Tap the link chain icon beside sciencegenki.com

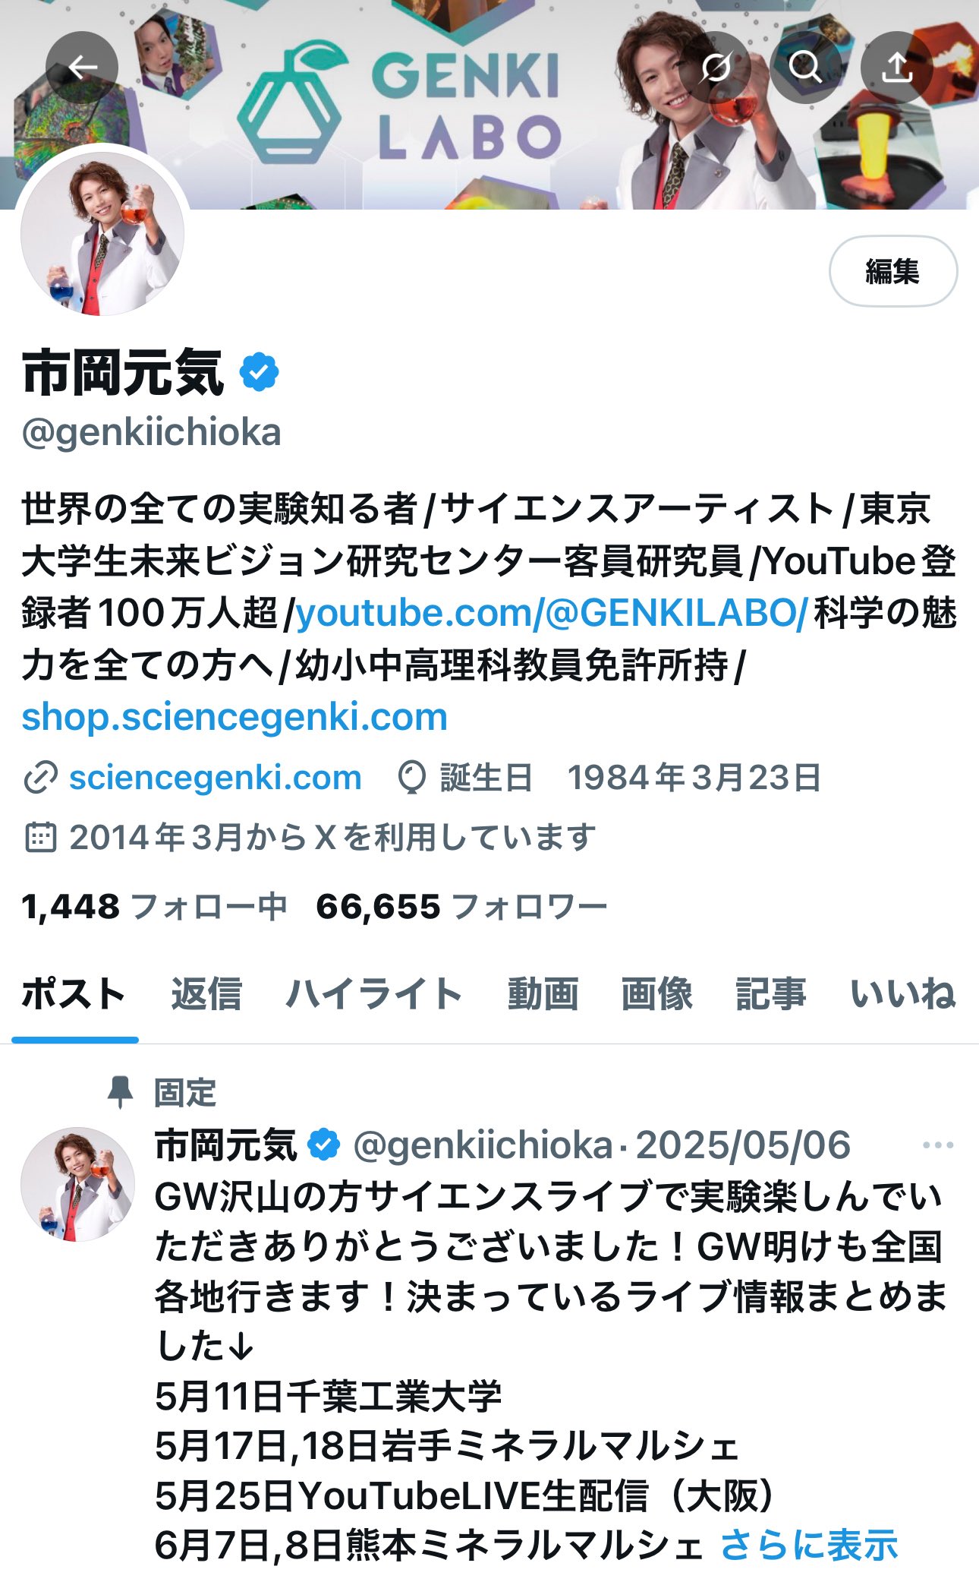[x=40, y=778]
